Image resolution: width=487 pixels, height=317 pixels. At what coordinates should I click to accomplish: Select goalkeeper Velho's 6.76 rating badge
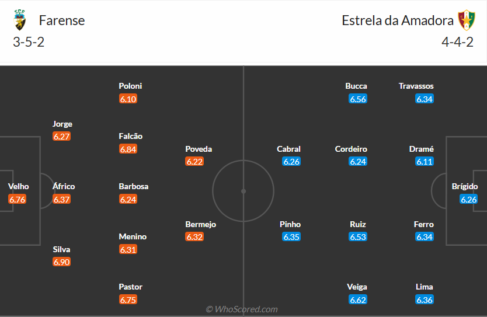18,200
